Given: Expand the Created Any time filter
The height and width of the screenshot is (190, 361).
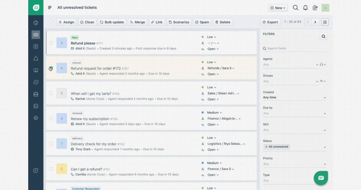Looking at the screenshot, I should (x=294, y=98).
